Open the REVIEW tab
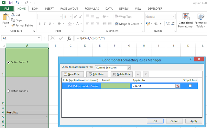Viewport: 207px width, 128px height. click(124, 9)
